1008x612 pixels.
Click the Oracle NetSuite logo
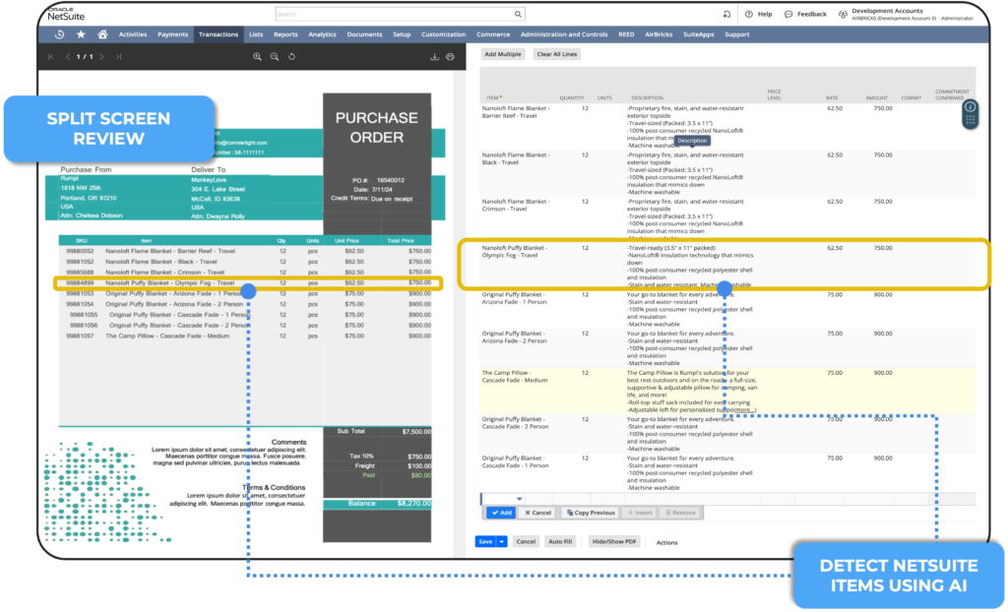pos(66,14)
